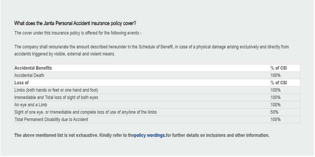
Task: Click '% of CSI' in the Loss of row
Action: (279, 83)
